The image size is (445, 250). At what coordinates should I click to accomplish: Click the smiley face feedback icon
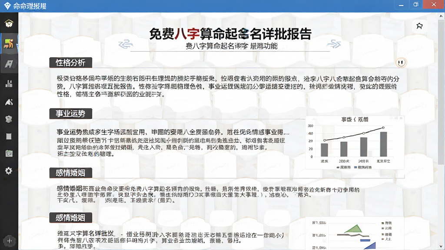[x=401, y=62]
